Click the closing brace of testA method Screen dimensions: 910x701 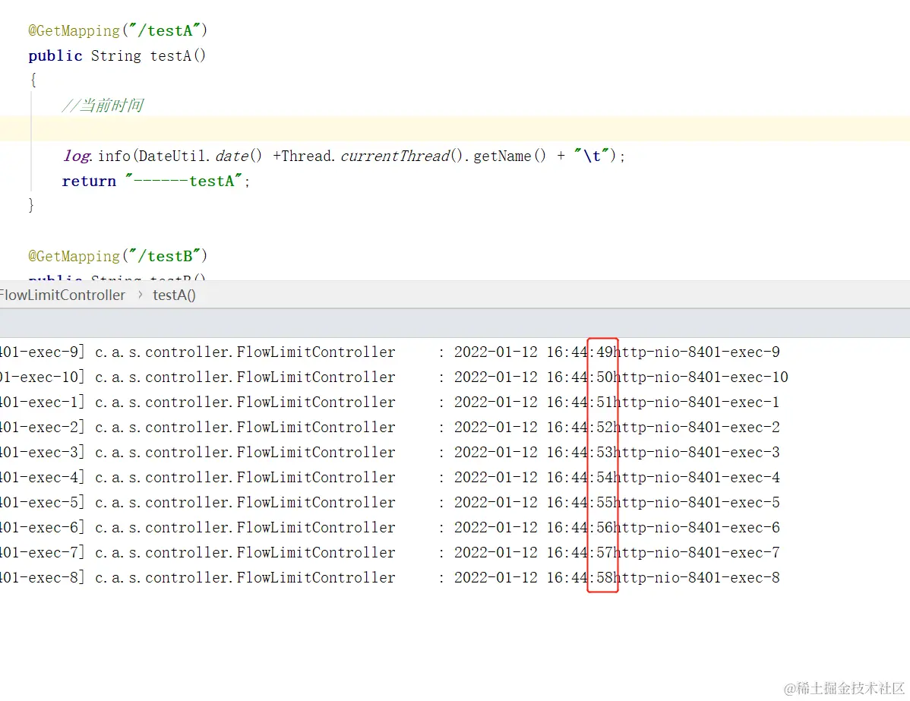click(x=31, y=205)
